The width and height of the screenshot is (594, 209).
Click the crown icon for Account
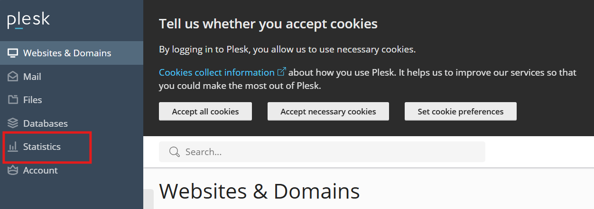[13, 170]
